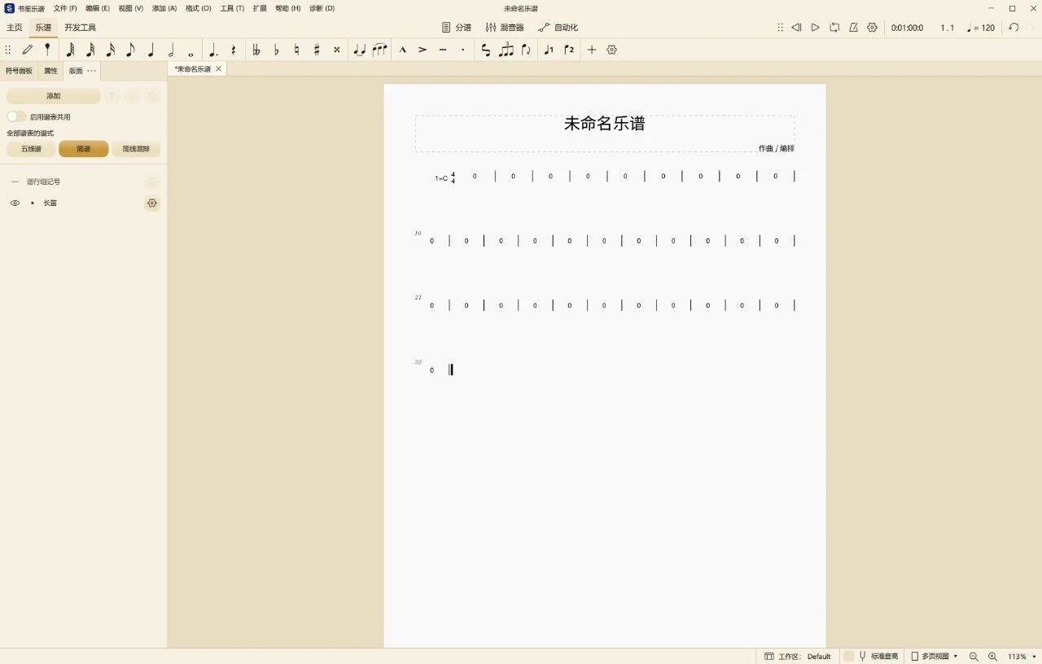This screenshot has height=664, width=1042.
Task: Open the 113% zoom dropdown
Action: tap(1022, 657)
